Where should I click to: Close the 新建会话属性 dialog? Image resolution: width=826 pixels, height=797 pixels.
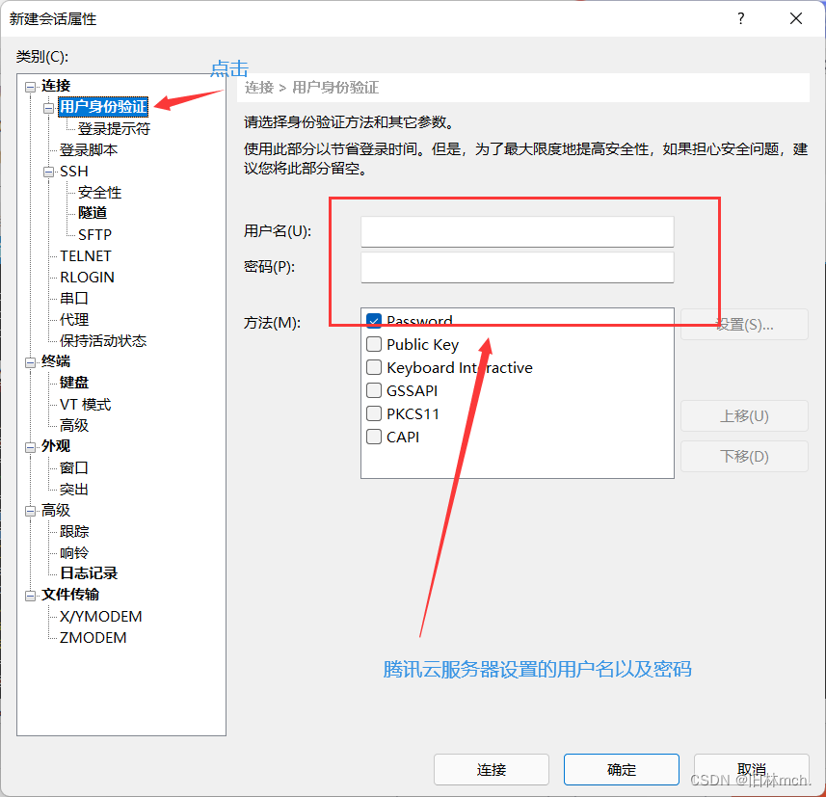click(x=796, y=19)
